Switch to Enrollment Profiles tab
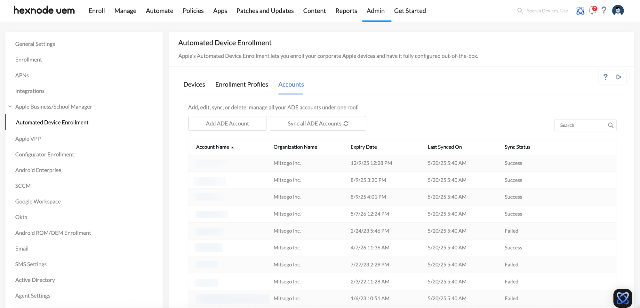Image resolution: width=640 pixels, height=308 pixels. tap(242, 85)
